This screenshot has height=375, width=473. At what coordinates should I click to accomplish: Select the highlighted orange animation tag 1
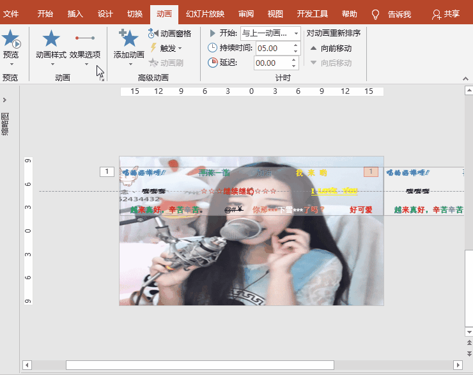pyautogui.click(x=371, y=171)
